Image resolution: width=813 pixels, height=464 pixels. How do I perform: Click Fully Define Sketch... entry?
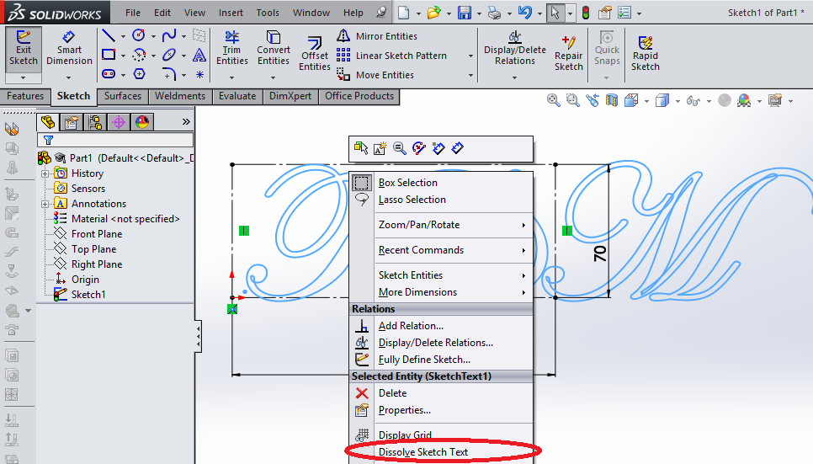(442, 360)
